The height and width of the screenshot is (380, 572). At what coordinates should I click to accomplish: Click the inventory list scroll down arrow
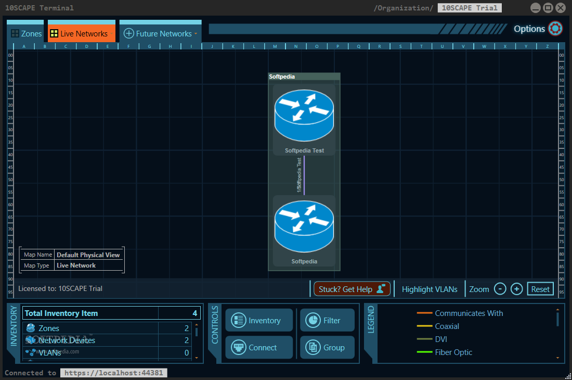pos(197,358)
